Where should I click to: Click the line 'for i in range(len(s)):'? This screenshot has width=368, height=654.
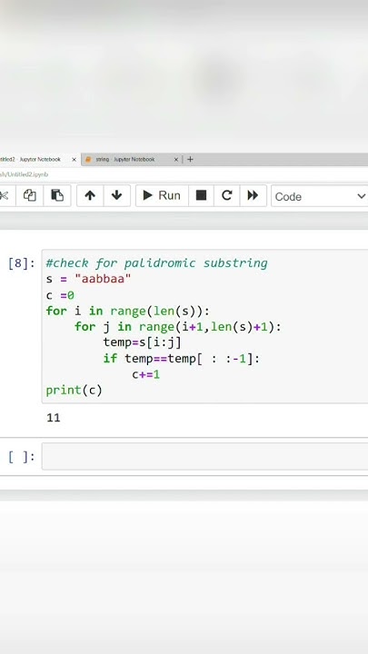pyautogui.click(x=128, y=312)
